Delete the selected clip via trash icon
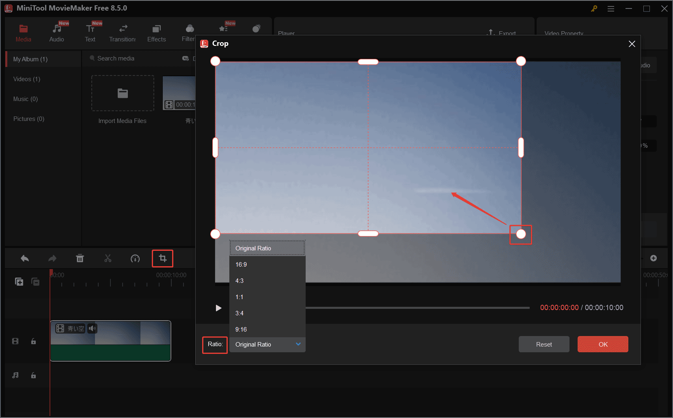This screenshot has height=418, width=673. [80, 258]
